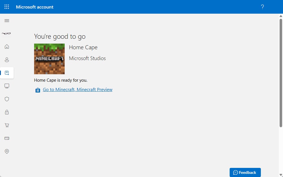The height and width of the screenshot is (177, 283).
Task: Click the 'You're good to go' heading
Action: pos(60,36)
